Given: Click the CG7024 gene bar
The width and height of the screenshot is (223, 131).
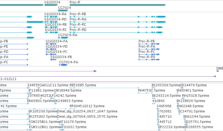Looking at the screenshot, I should [63, 10].
